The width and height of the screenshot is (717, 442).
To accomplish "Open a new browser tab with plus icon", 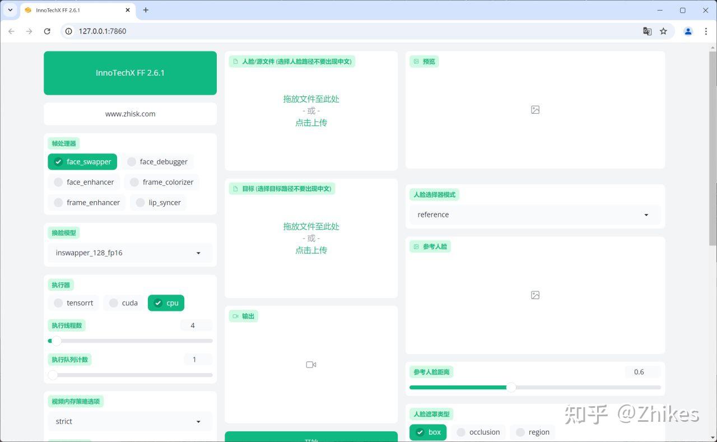I will pyautogui.click(x=146, y=10).
